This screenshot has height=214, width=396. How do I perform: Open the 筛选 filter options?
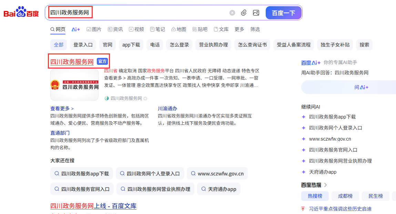[x=255, y=29]
